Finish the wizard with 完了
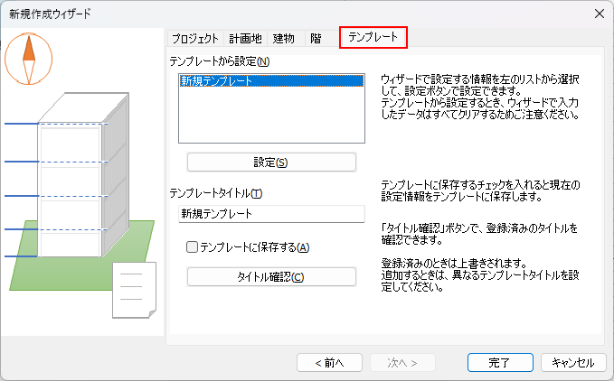 click(499, 362)
